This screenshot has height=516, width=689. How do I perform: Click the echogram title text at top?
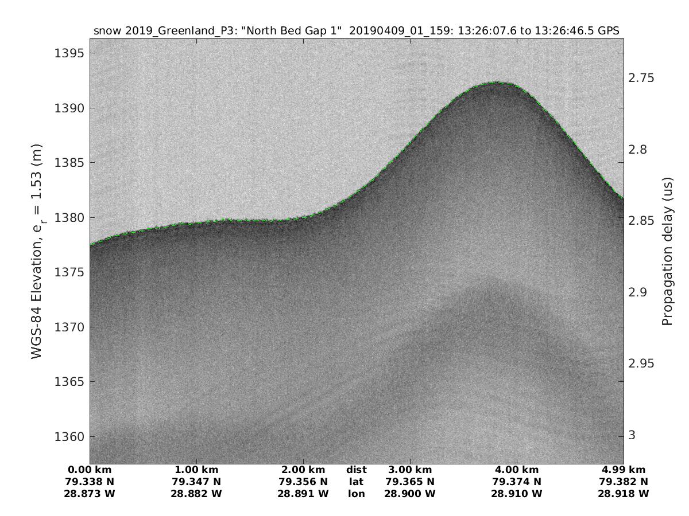pos(356,31)
